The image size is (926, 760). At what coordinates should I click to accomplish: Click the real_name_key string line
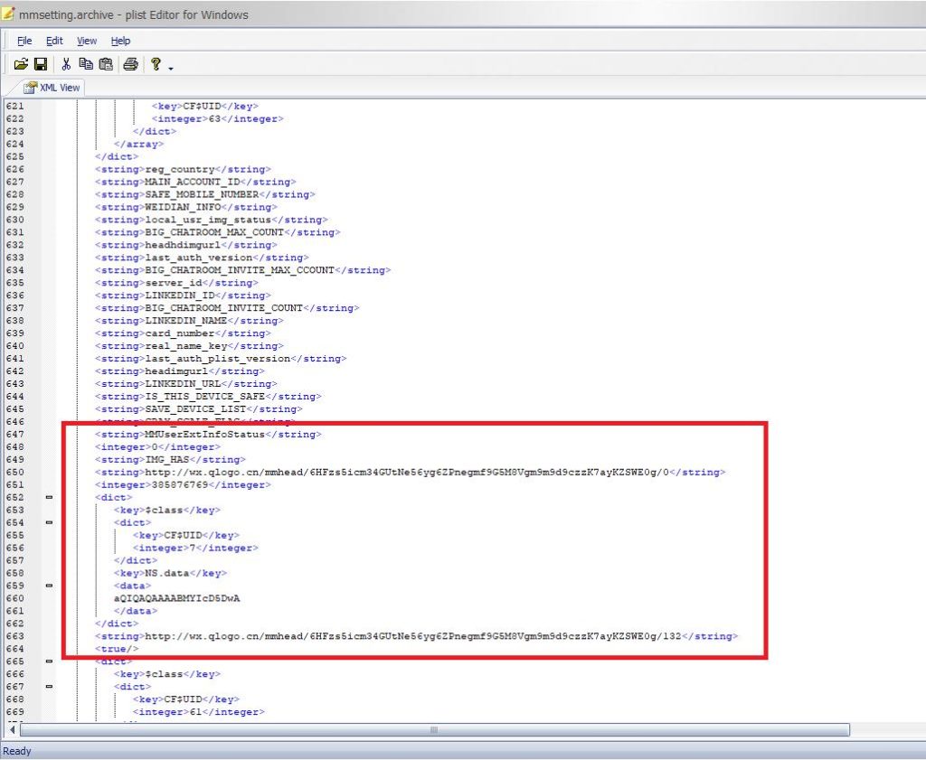[x=189, y=346]
